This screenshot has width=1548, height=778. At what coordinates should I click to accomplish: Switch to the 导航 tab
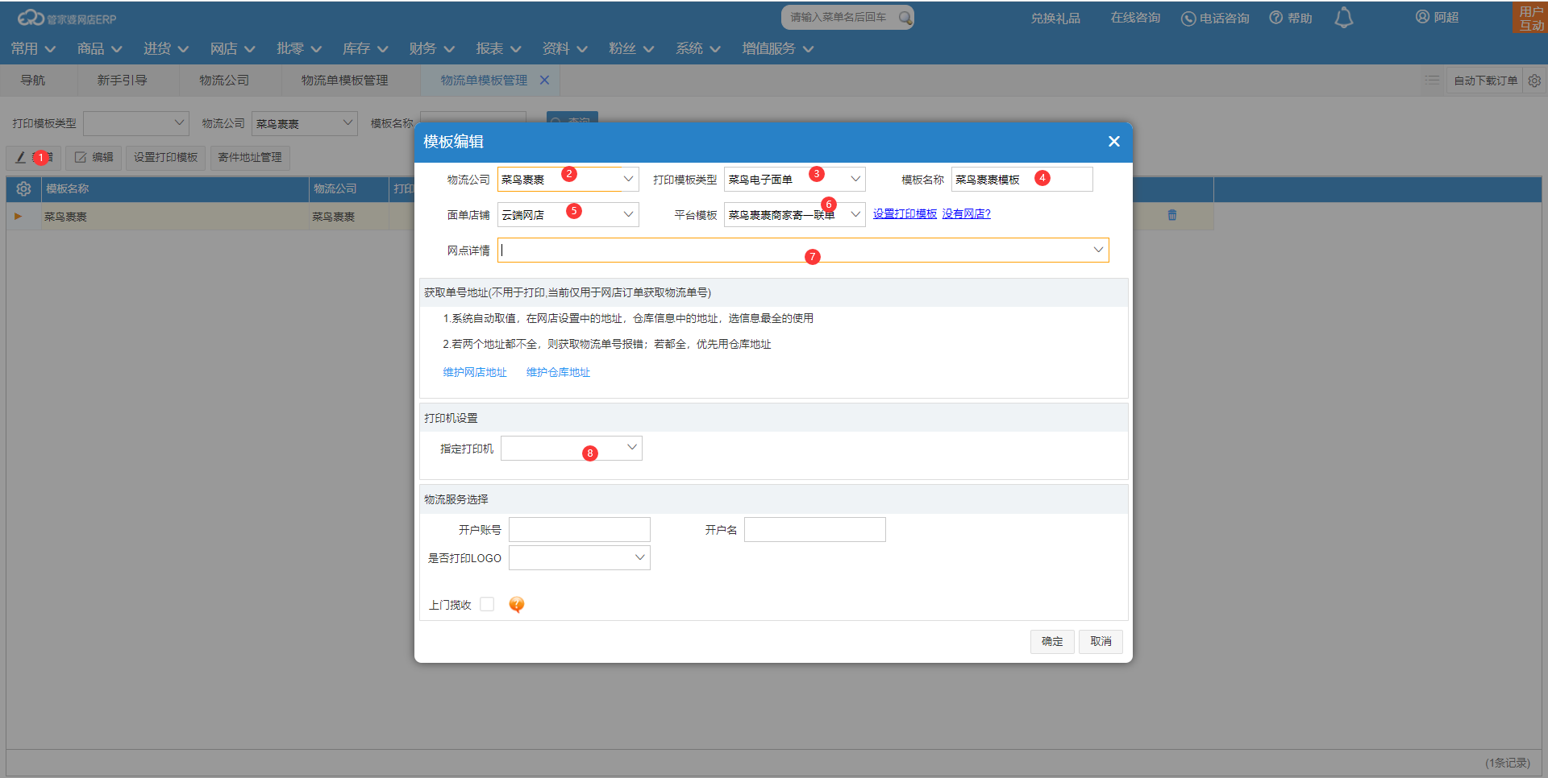(x=33, y=81)
